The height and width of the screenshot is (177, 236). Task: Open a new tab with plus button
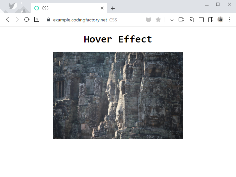113,8
